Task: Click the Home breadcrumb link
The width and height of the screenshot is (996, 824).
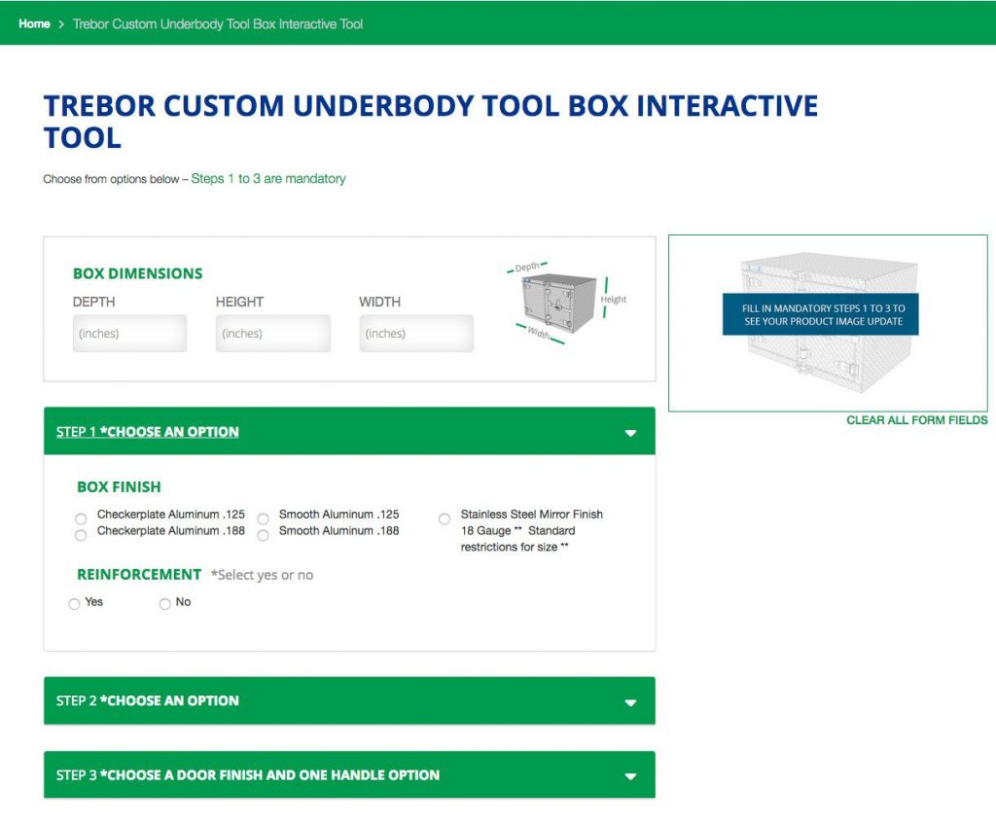Action: [x=34, y=23]
